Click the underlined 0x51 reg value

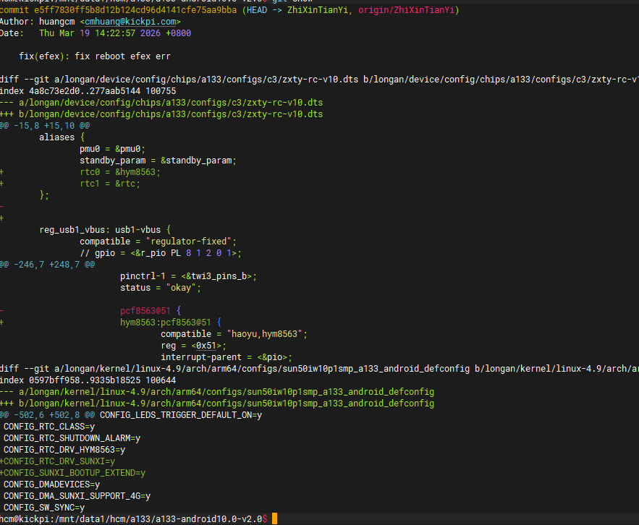(211, 345)
